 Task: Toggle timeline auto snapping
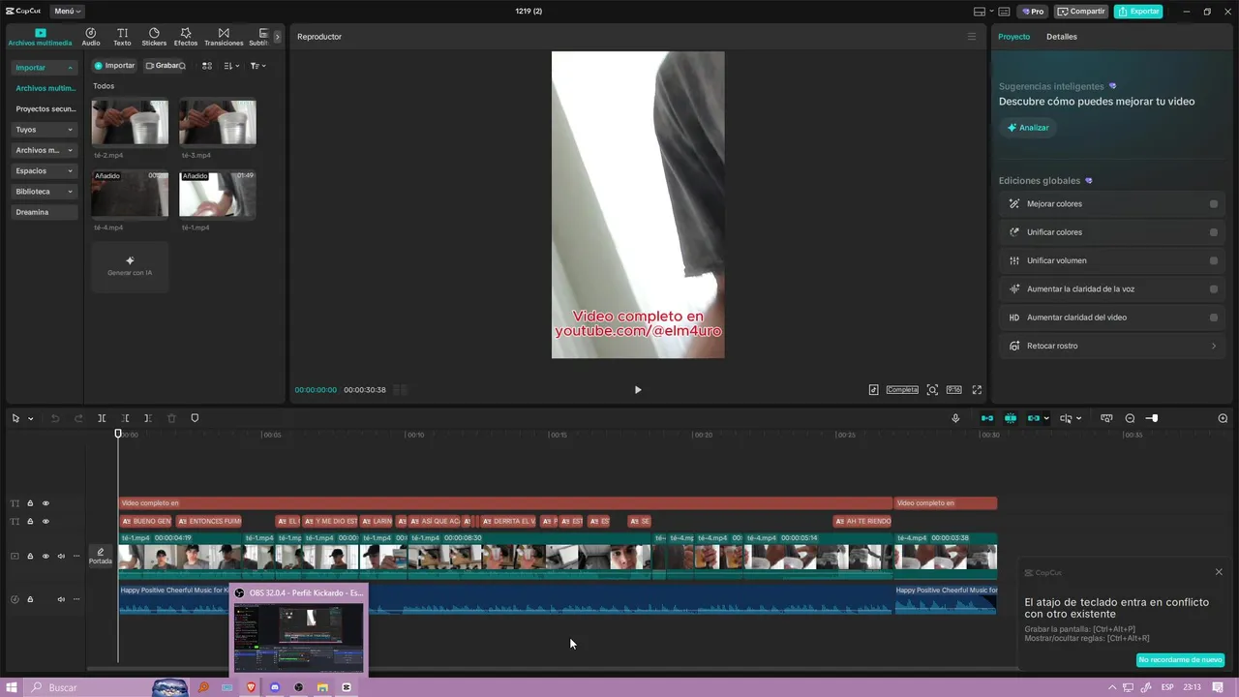point(1011,418)
